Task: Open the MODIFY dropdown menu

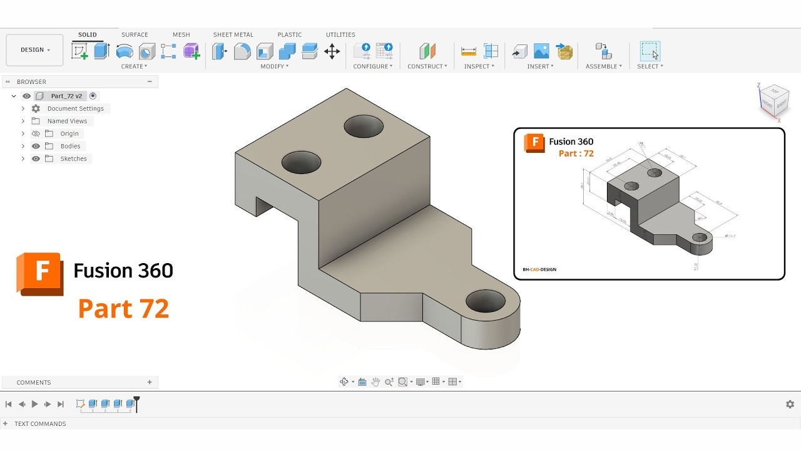Action: (275, 66)
